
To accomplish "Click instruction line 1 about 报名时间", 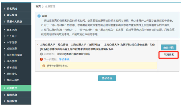I will click(x=107, y=21).
